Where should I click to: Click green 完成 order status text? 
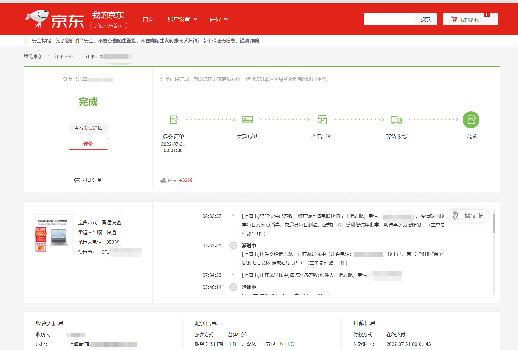click(88, 102)
